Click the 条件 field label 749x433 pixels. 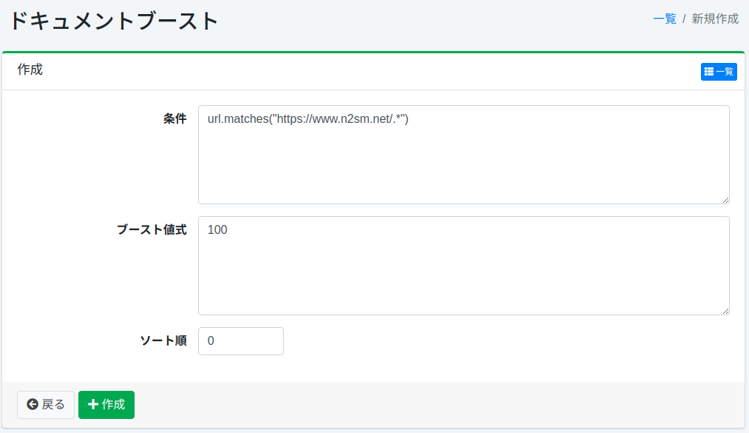point(174,119)
